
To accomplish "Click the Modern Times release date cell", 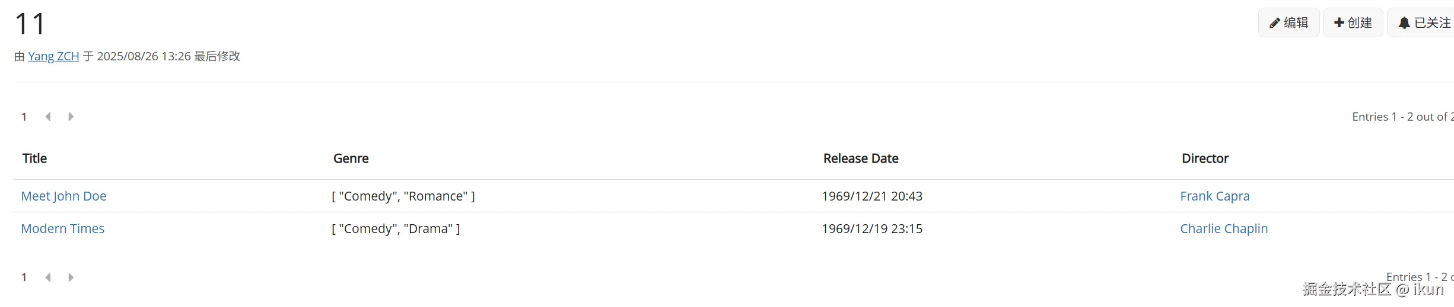I will 871,229.
